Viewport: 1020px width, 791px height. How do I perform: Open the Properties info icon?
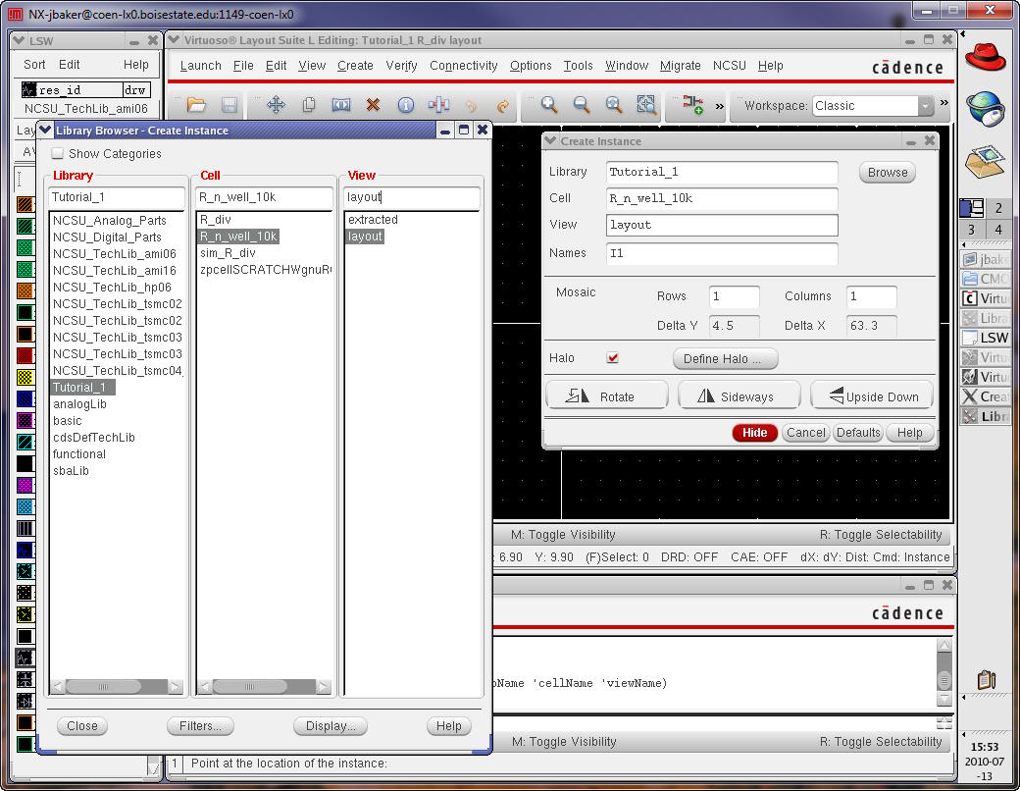pos(405,105)
